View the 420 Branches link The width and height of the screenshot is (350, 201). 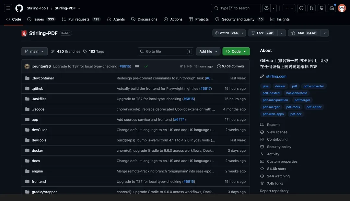[x=65, y=51]
